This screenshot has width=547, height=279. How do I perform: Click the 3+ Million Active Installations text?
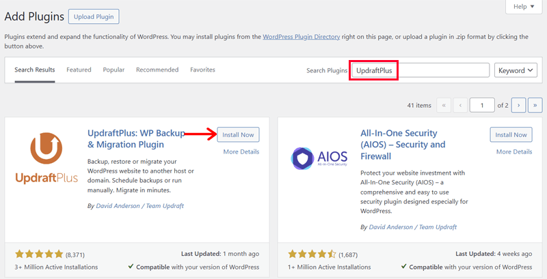pos(56,267)
